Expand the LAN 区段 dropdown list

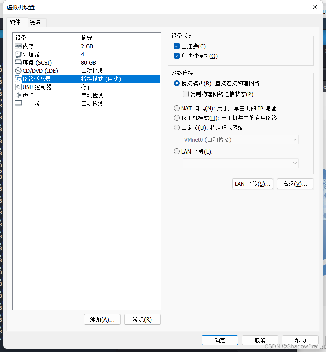(241, 163)
